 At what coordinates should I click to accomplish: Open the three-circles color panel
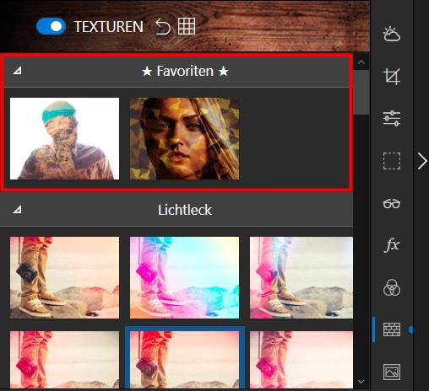pyautogui.click(x=392, y=287)
